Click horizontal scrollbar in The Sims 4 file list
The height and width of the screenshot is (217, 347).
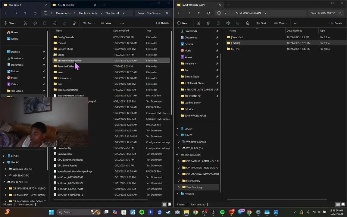(x=101, y=200)
